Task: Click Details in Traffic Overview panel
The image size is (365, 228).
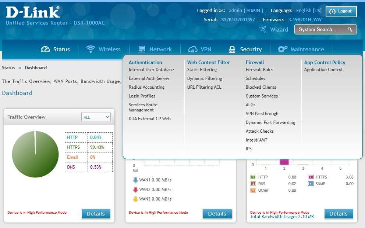Action: coord(96,214)
